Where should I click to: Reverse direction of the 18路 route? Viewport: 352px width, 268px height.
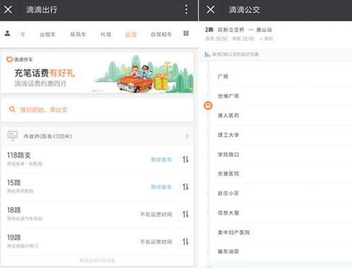tap(185, 214)
